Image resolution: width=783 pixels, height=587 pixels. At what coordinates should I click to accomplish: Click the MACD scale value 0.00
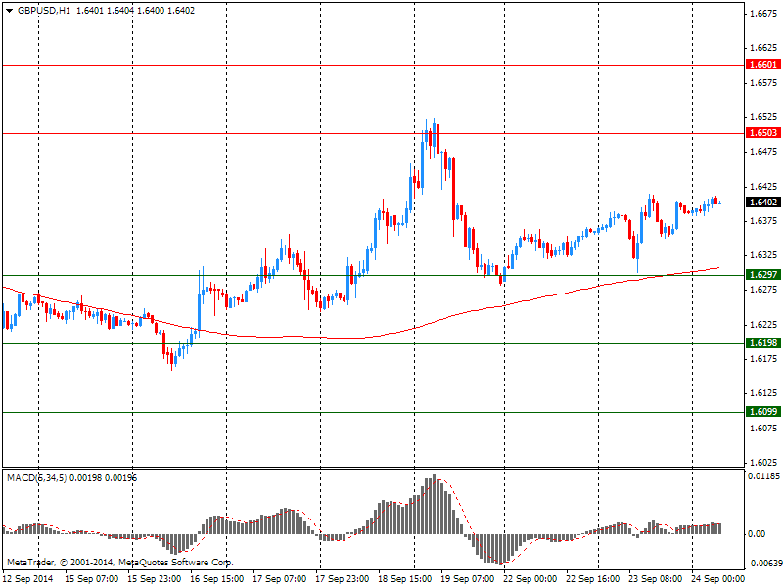click(x=757, y=534)
